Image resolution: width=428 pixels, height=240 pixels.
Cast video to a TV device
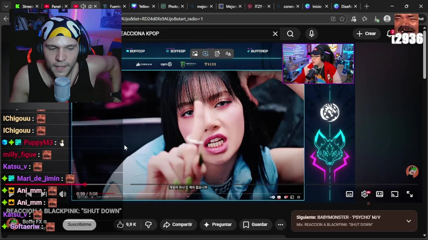[395, 194]
